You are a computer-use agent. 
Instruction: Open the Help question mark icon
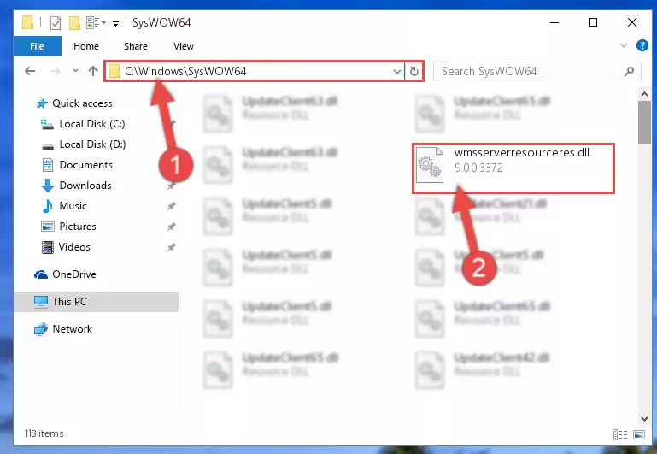(x=642, y=45)
